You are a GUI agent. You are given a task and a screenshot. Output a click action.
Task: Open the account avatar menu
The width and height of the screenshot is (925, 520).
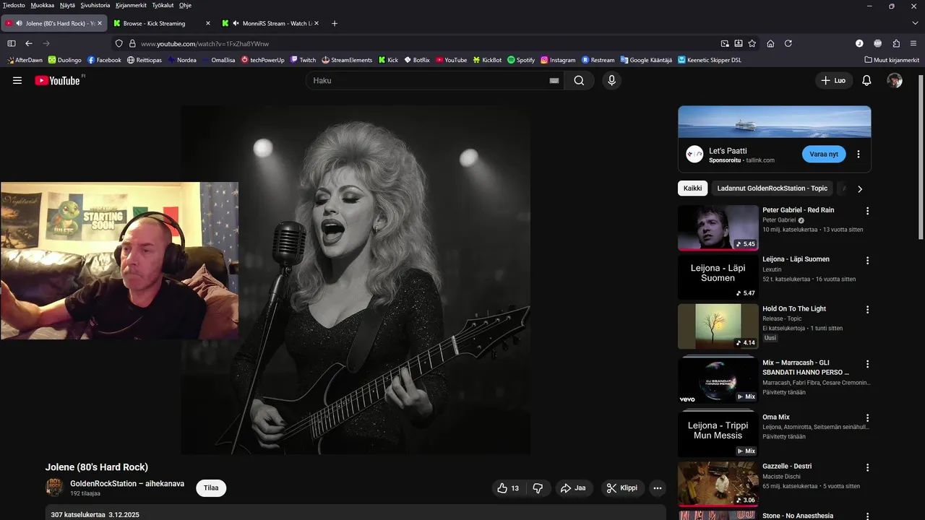(x=895, y=81)
